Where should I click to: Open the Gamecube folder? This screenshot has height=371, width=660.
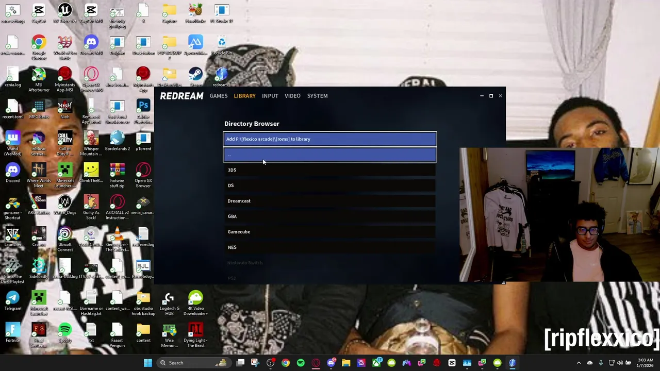click(x=330, y=232)
